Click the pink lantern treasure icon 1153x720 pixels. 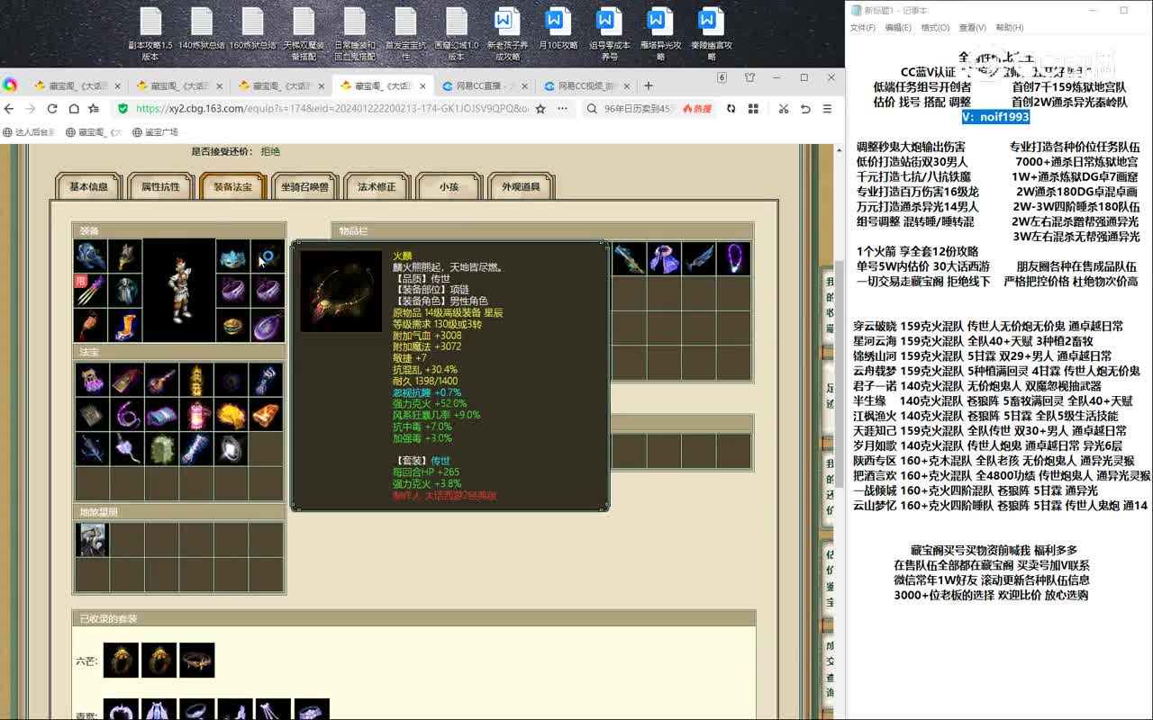point(196,415)
